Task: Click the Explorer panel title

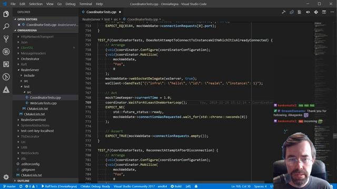Action: (x=24, y=12)
